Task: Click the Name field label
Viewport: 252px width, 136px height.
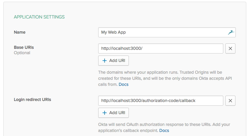Action: point(20,32)
